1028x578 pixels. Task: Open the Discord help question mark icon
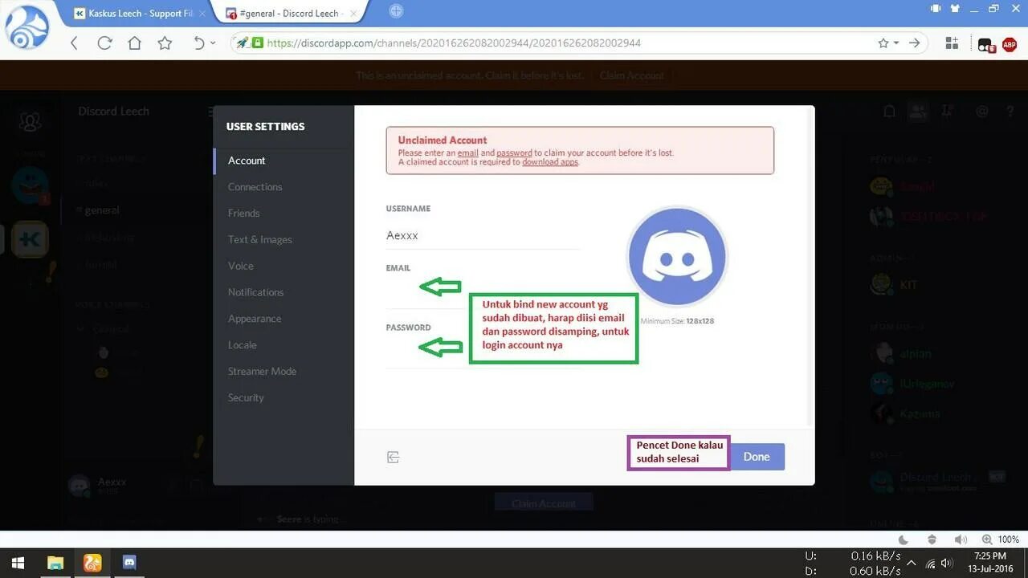(1010, 112)
